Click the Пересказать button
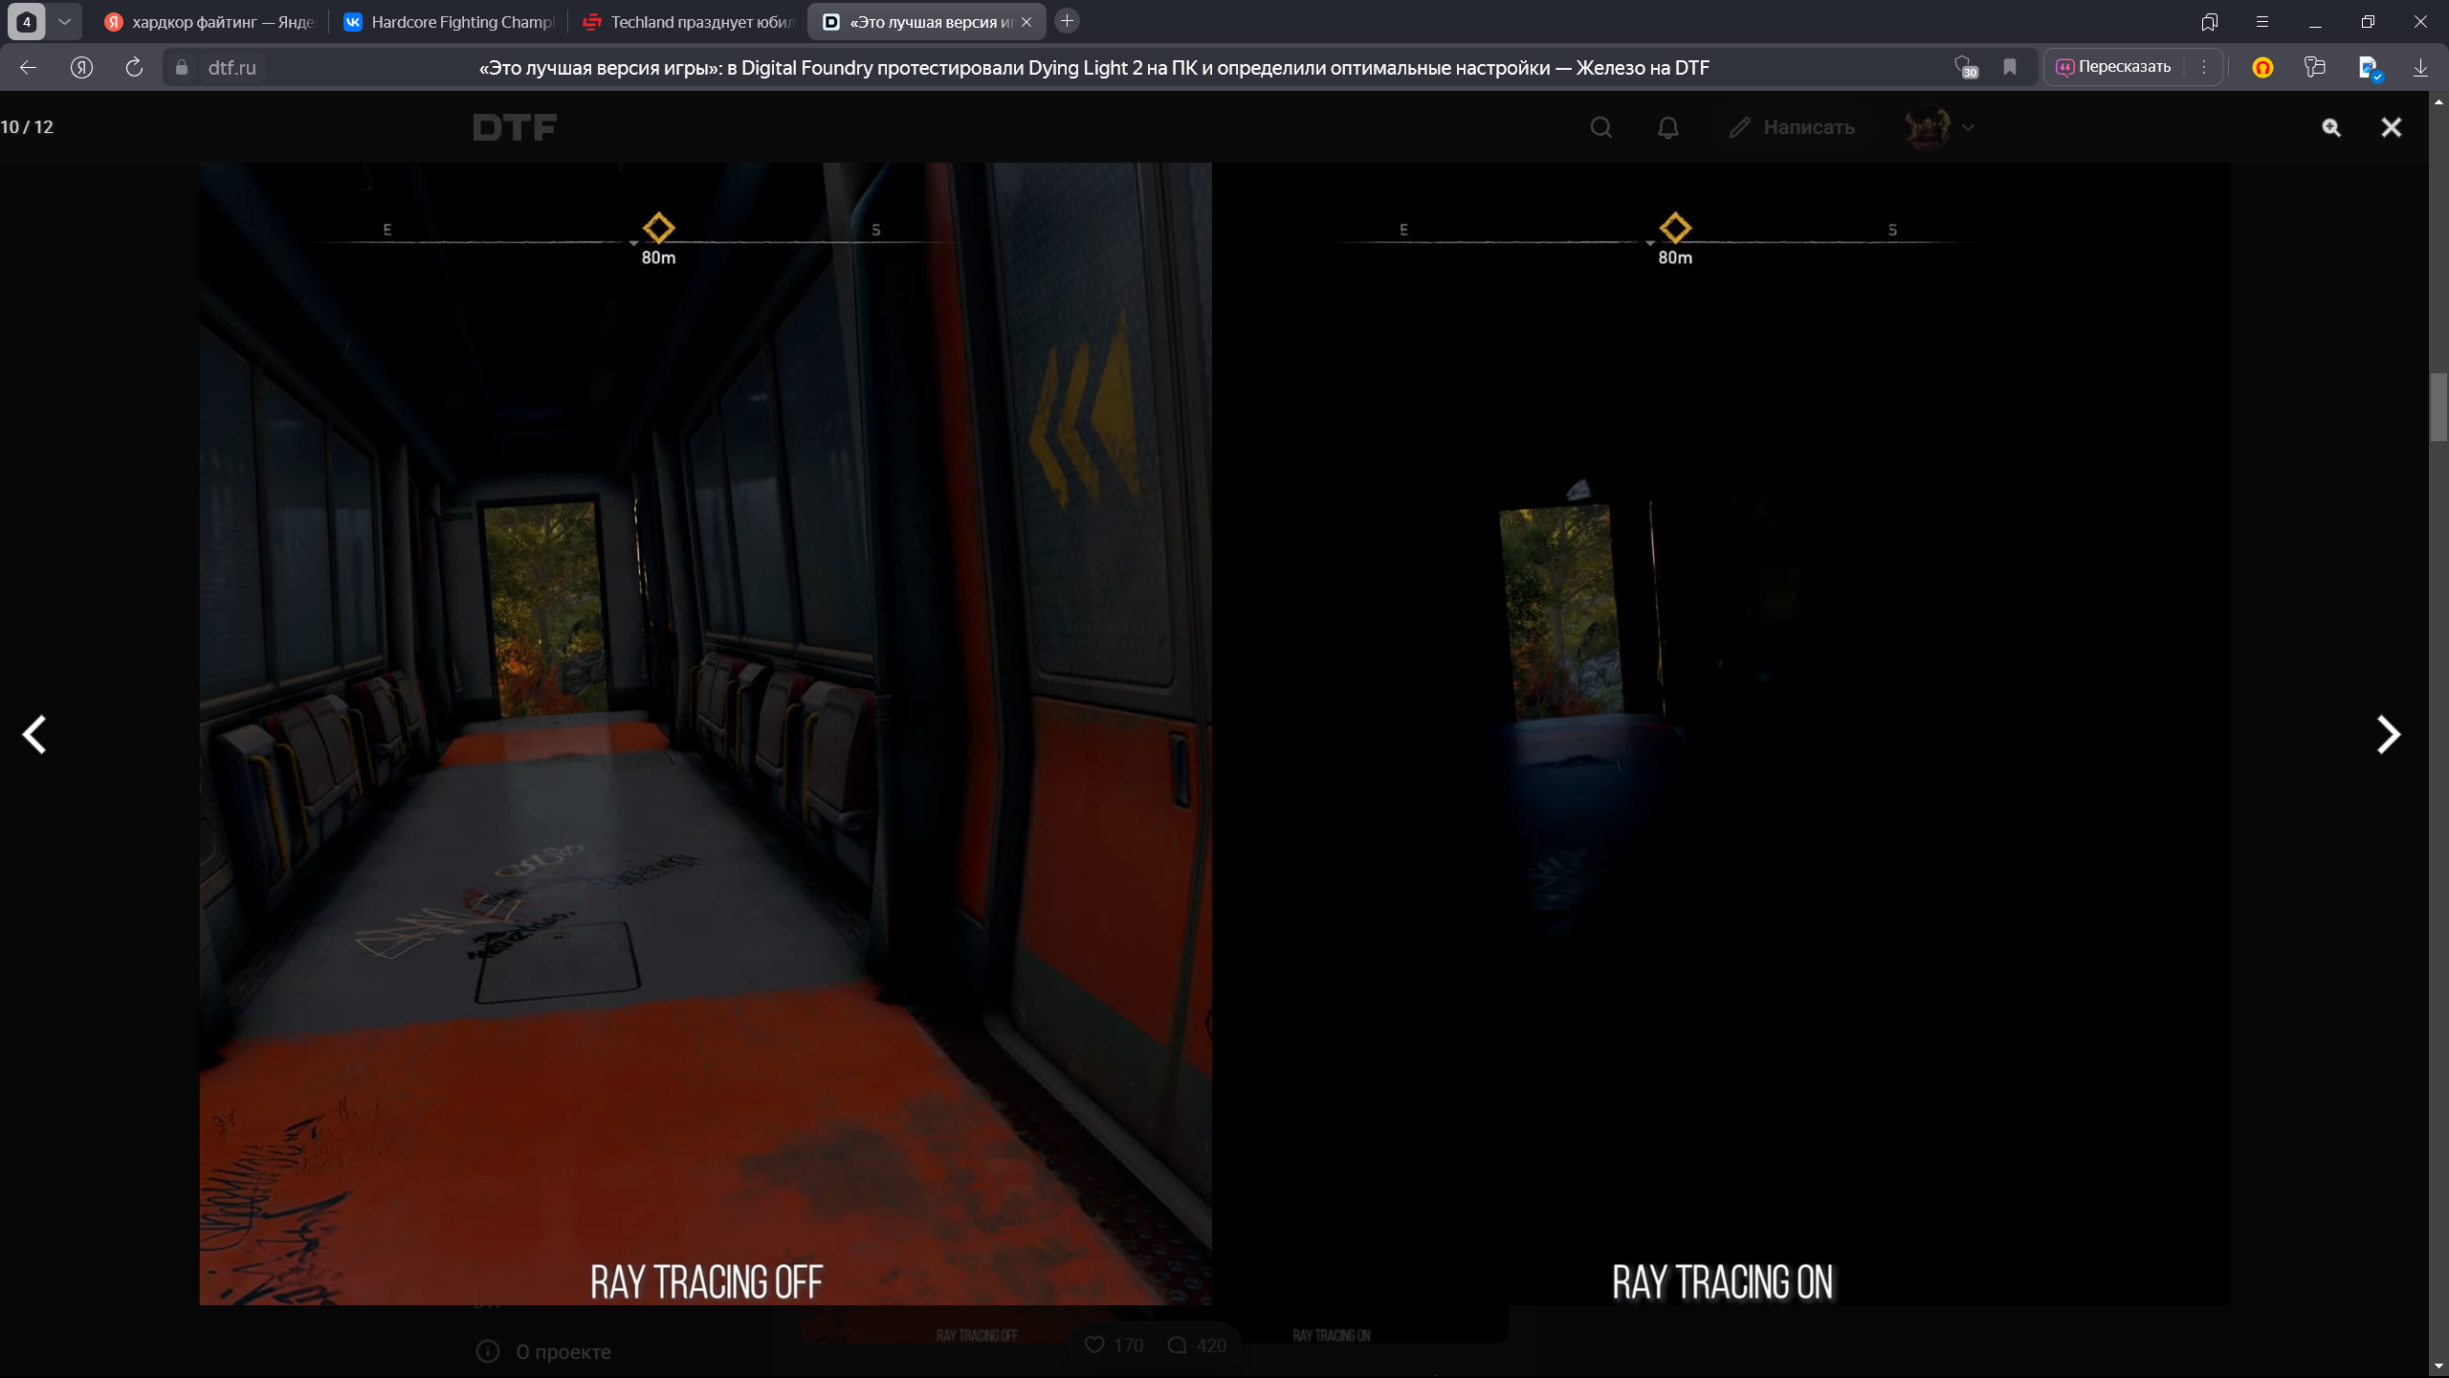This screenshot has width=2449, height=1378. [x=2113, y=67]
